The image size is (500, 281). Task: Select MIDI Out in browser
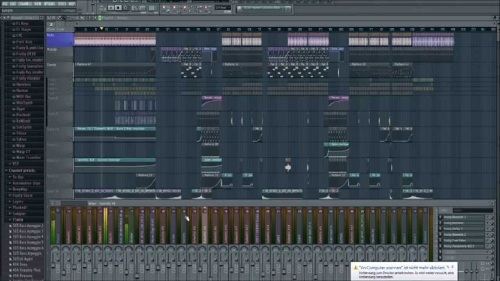pos(23,97)
